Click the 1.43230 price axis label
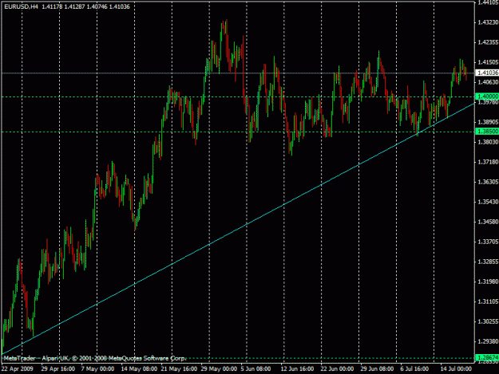Viewport: 499px width, 374px height. (x=488, y=22)
